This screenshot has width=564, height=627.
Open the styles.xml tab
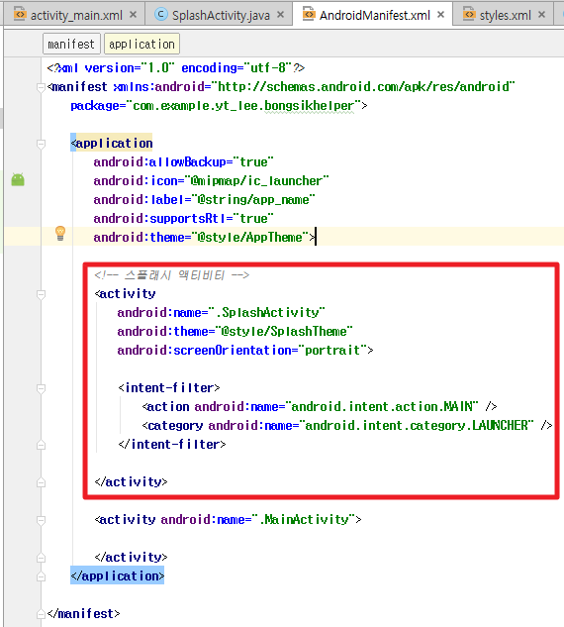[505, 15]
